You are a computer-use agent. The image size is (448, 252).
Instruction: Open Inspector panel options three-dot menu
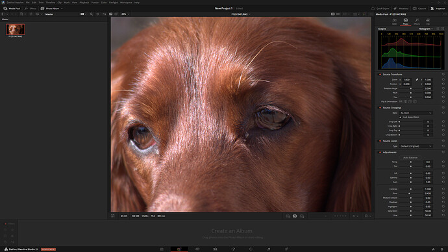[445, 14]
